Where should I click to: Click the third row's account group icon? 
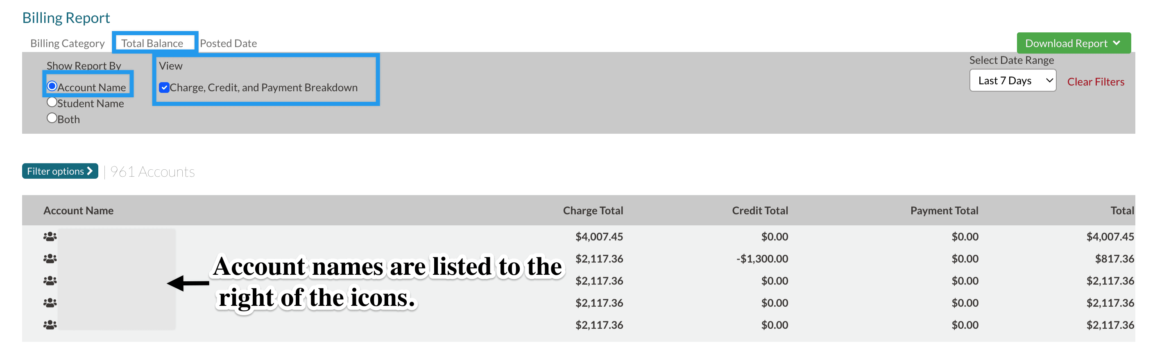(x=50, y=280)
